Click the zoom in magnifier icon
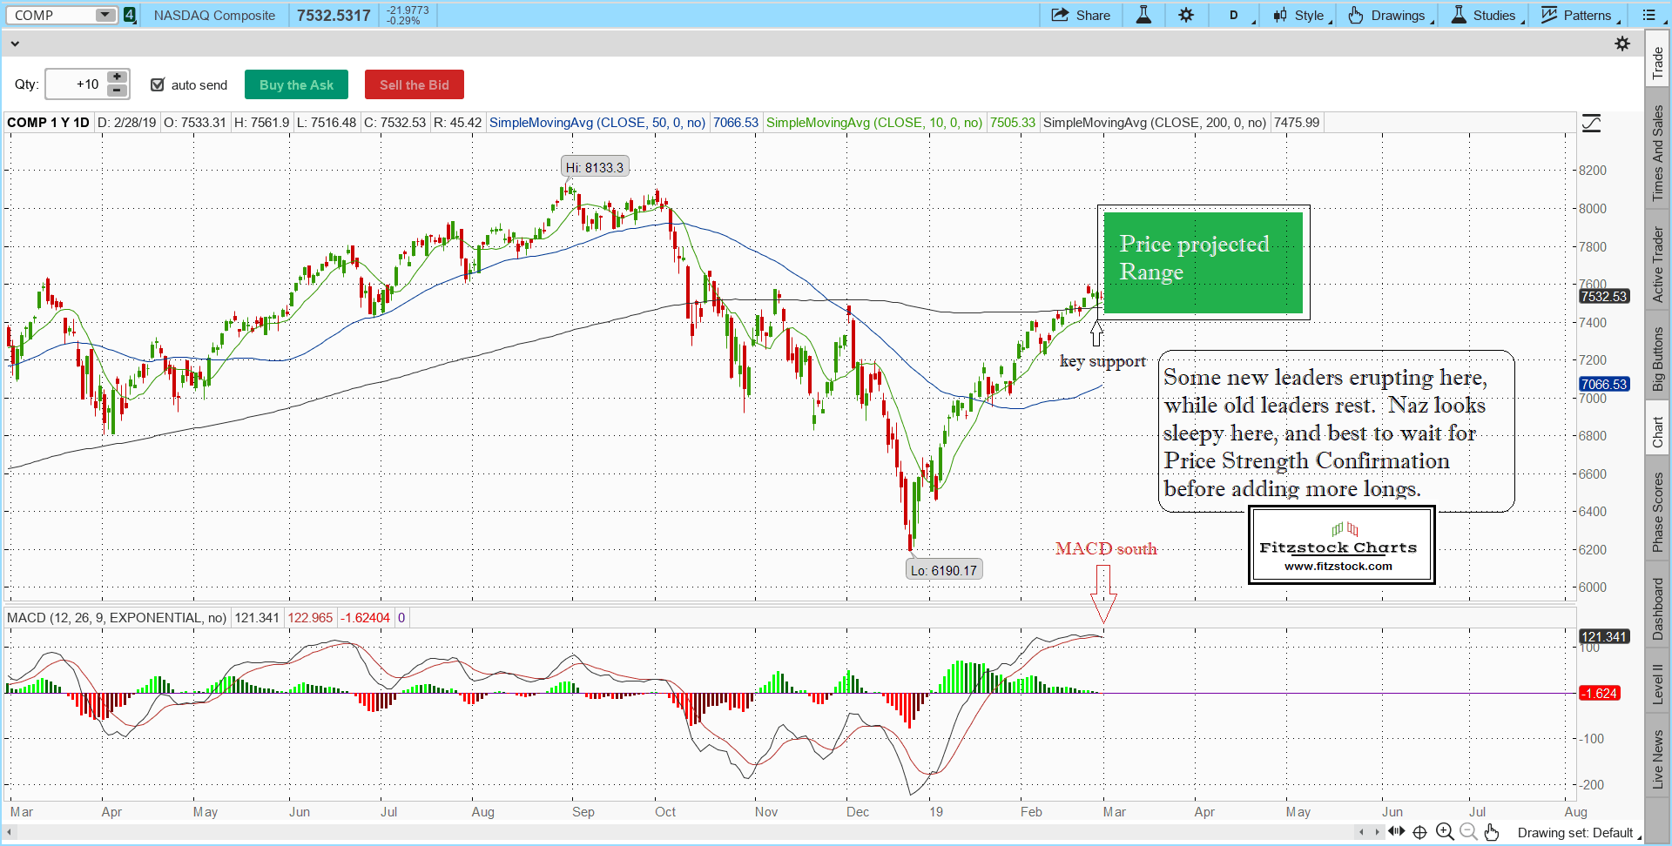 (1445, 832)
